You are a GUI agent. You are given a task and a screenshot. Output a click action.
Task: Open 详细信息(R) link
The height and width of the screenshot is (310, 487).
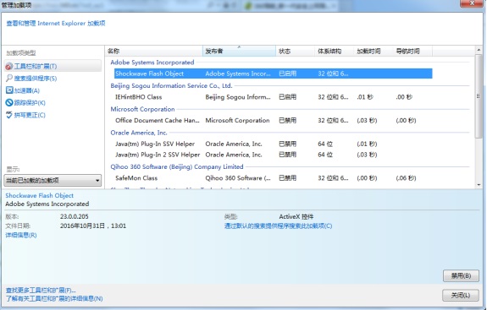(21, 235)
